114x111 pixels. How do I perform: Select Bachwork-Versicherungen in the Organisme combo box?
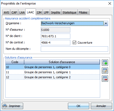tap(72, 23)
